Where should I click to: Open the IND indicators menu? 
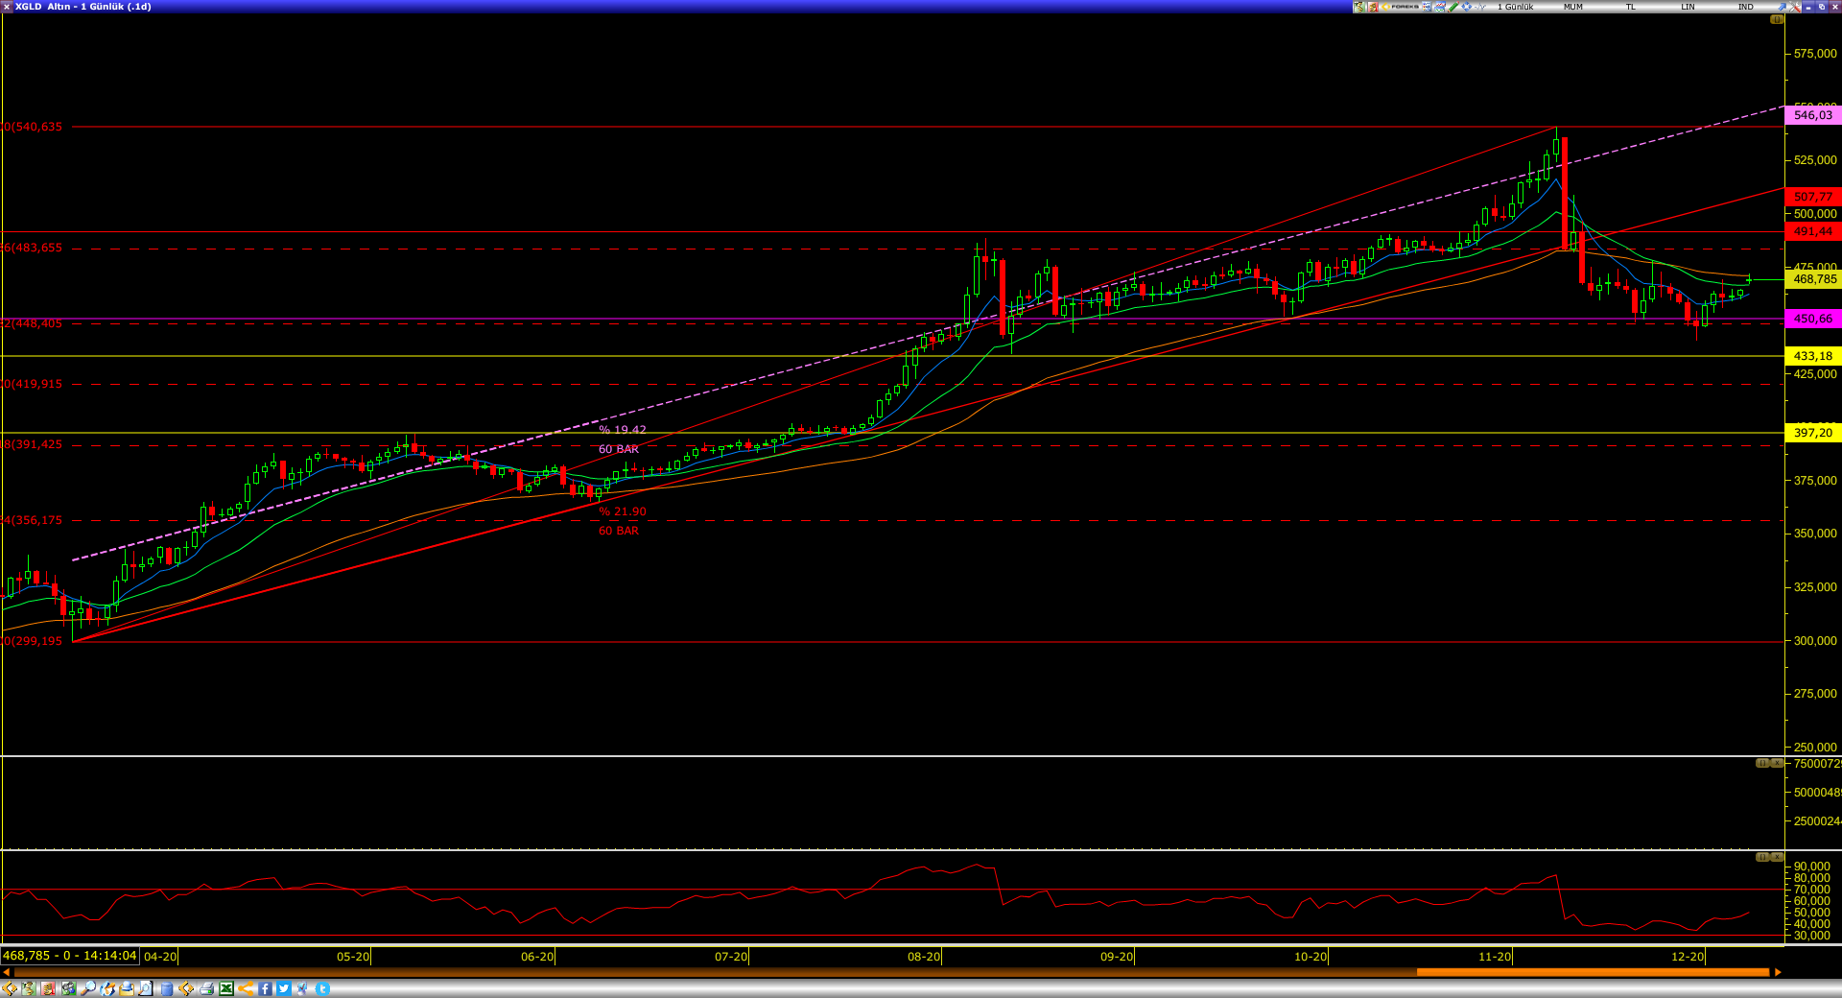coord(1746,7)
